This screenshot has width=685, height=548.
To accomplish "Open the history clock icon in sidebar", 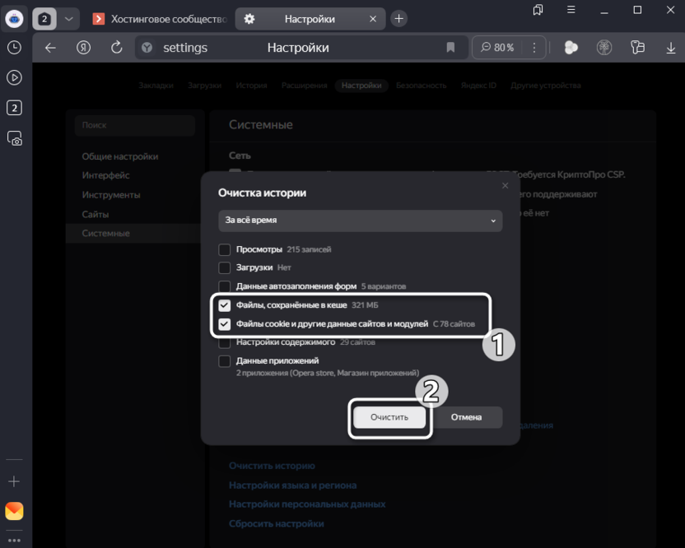I will pos(14,48).
